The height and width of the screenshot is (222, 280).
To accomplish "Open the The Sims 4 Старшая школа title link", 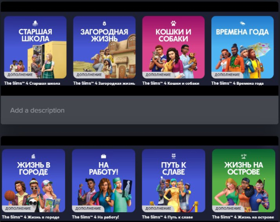I will (x=32, y=83).
